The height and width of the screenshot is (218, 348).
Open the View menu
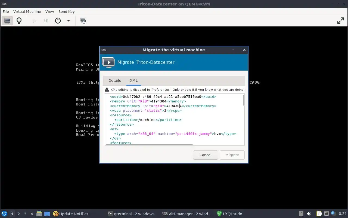tap(50, 11)
